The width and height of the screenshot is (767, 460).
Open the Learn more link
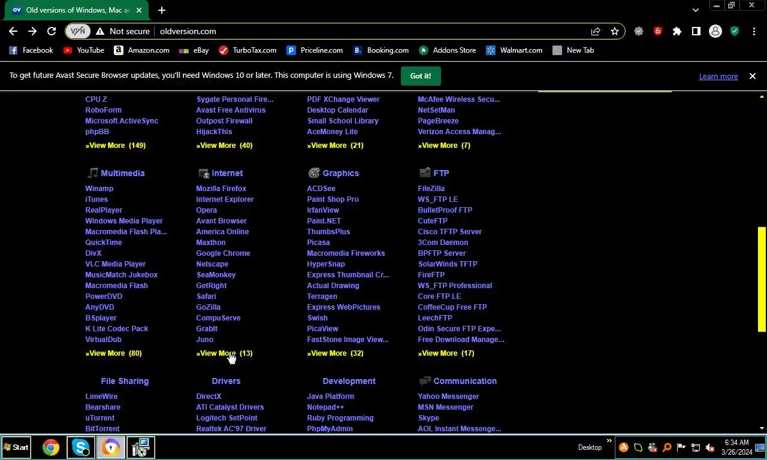click(718, 76)
